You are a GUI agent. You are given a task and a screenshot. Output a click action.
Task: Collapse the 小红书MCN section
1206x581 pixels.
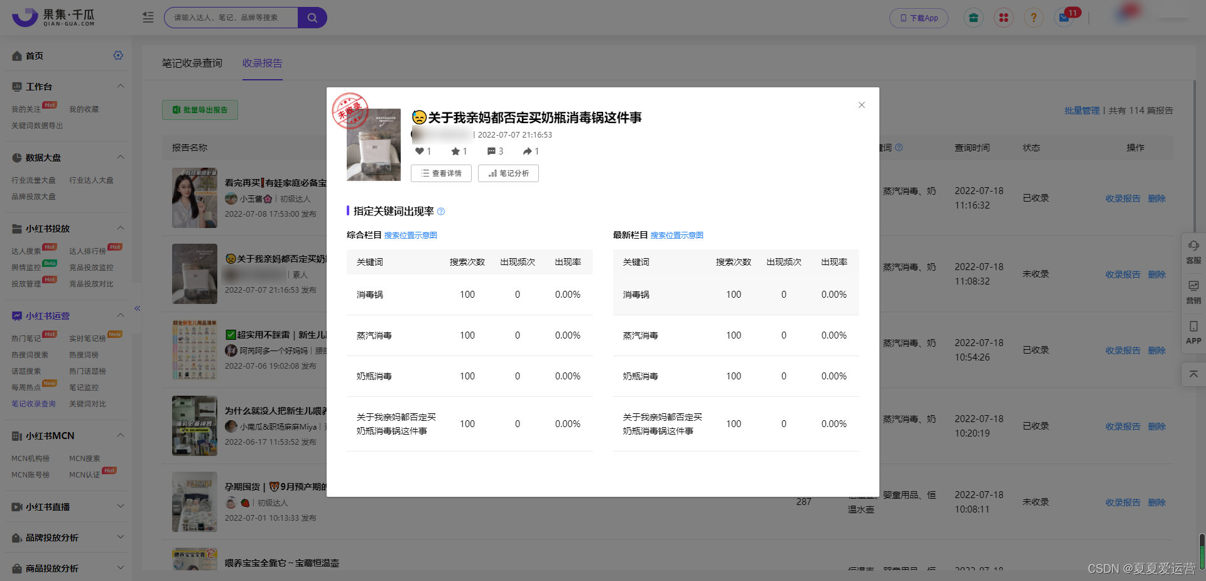click(x=121, y=435)
